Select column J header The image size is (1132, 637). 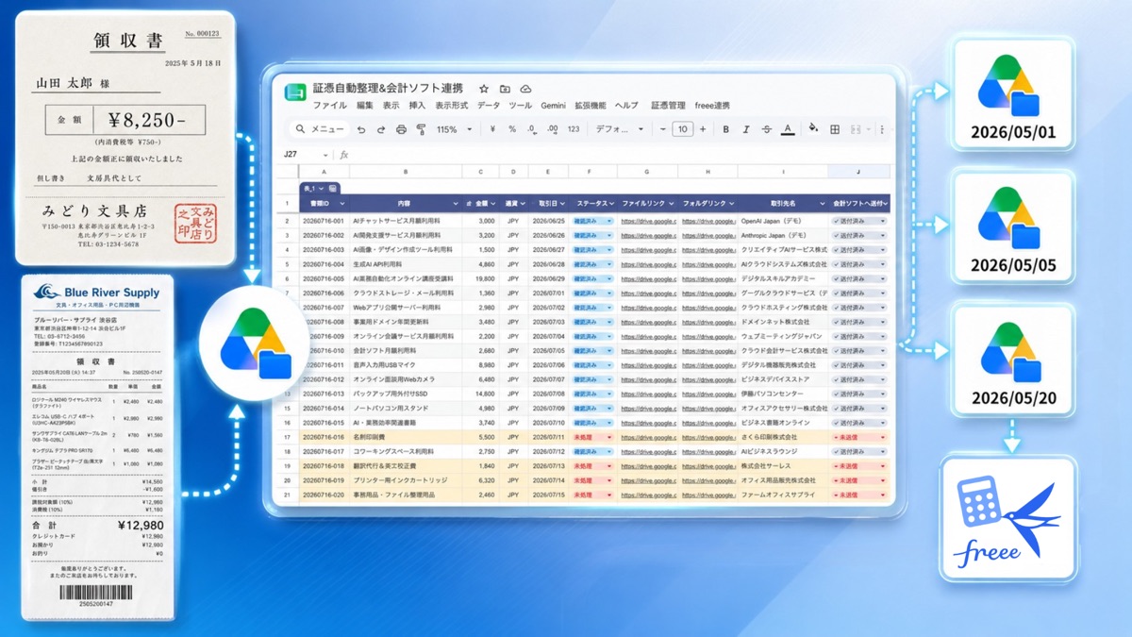point(858,172)
